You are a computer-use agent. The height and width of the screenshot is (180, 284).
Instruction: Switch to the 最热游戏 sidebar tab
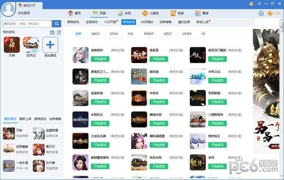pos(10,119)
